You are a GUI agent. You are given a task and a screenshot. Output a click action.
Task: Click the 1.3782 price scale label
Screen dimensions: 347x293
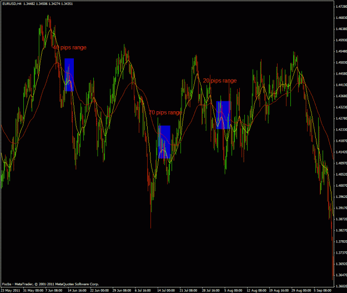tap(341, 242)
